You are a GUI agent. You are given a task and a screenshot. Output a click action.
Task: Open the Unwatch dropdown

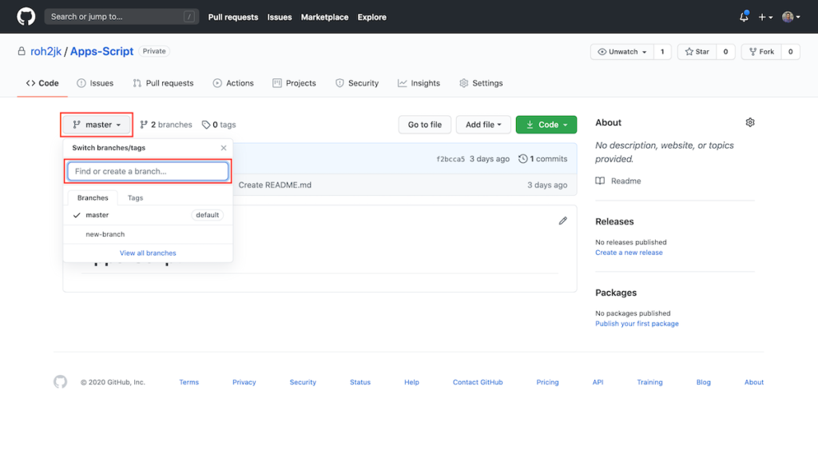pyautogui.click(x=621, y=52)
